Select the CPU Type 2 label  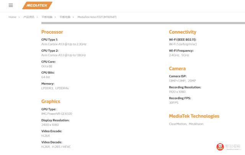coord(50,51)
